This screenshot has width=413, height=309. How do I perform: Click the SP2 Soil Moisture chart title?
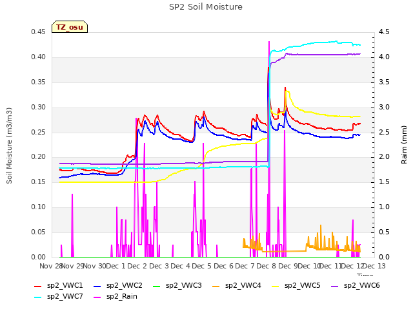tap(206, 7)
